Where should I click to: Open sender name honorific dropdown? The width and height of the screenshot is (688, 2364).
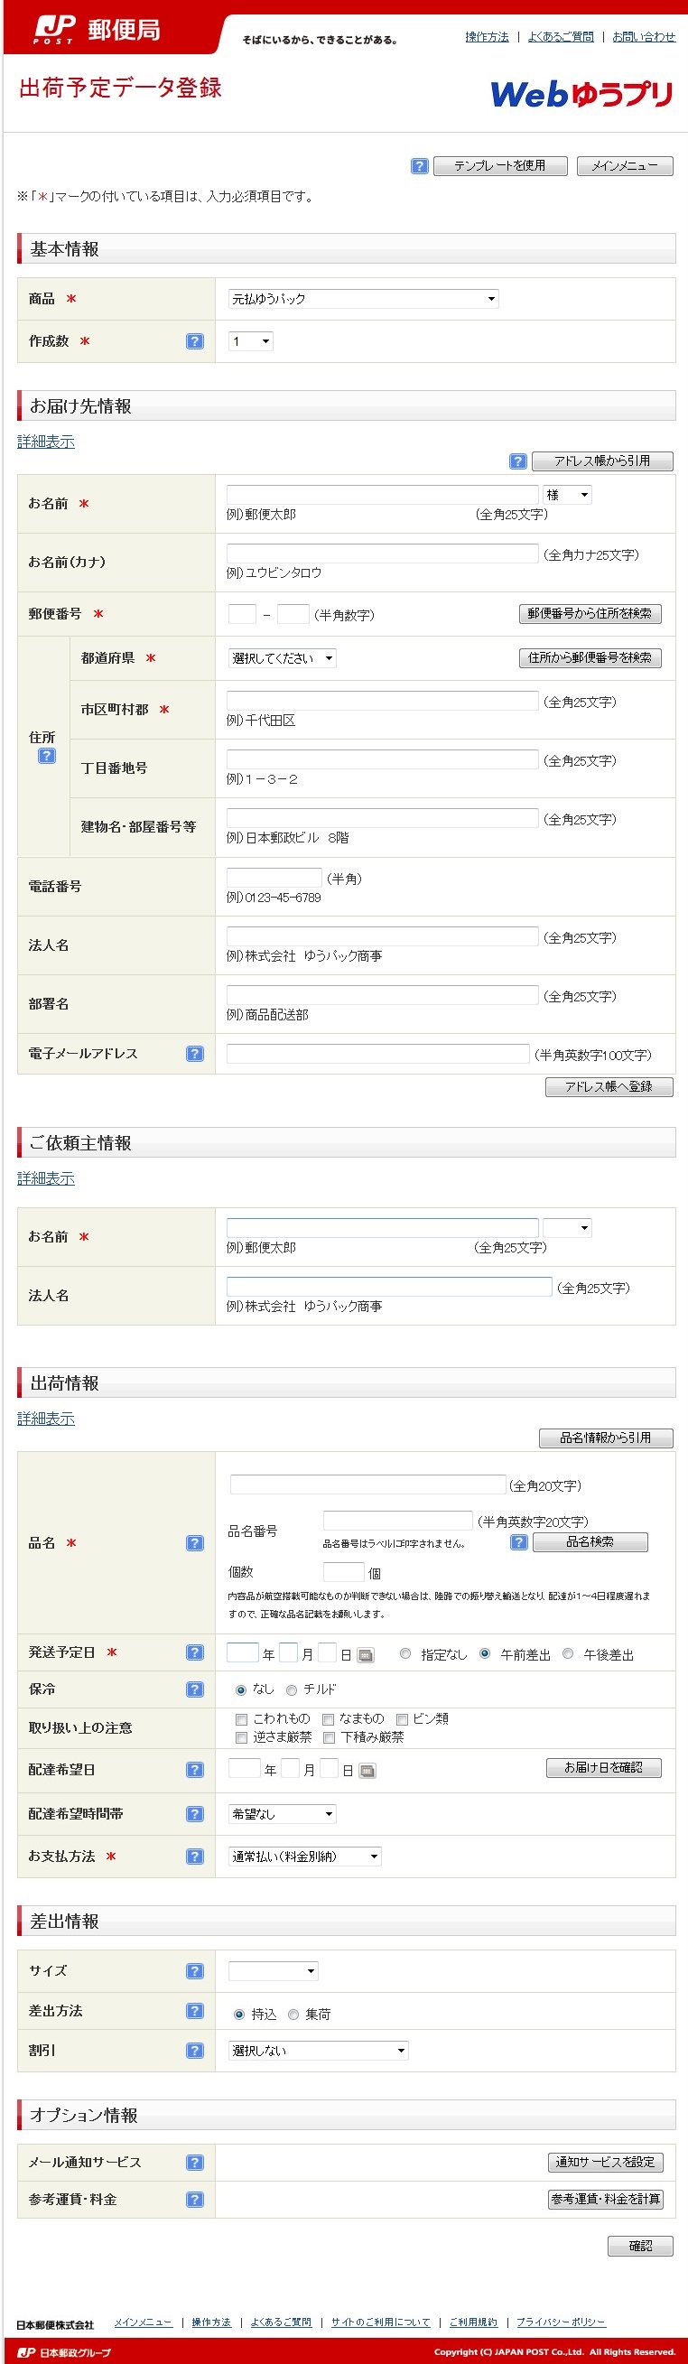point(567,1228)
